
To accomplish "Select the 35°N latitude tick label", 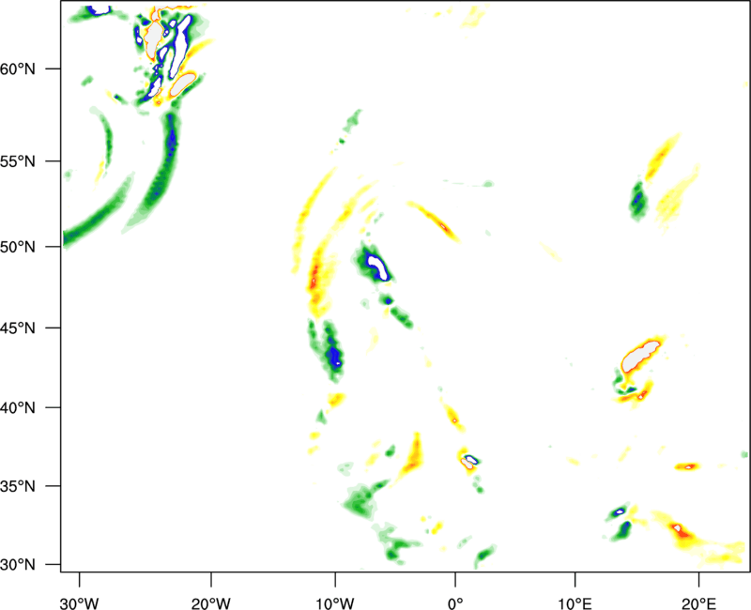I will tap(18, 486).
